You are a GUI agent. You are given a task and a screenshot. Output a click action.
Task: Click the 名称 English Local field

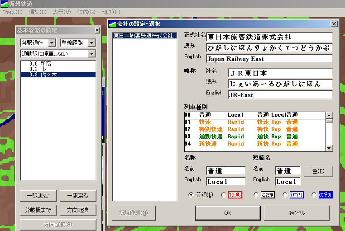point(226,182)
